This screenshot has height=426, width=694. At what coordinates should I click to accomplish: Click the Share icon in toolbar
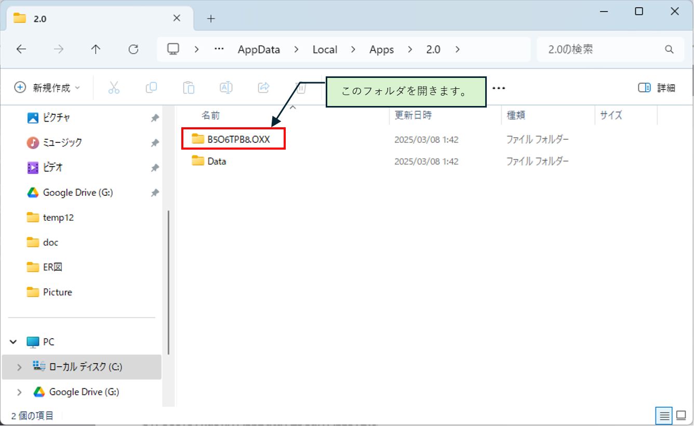tap(263, 88)
